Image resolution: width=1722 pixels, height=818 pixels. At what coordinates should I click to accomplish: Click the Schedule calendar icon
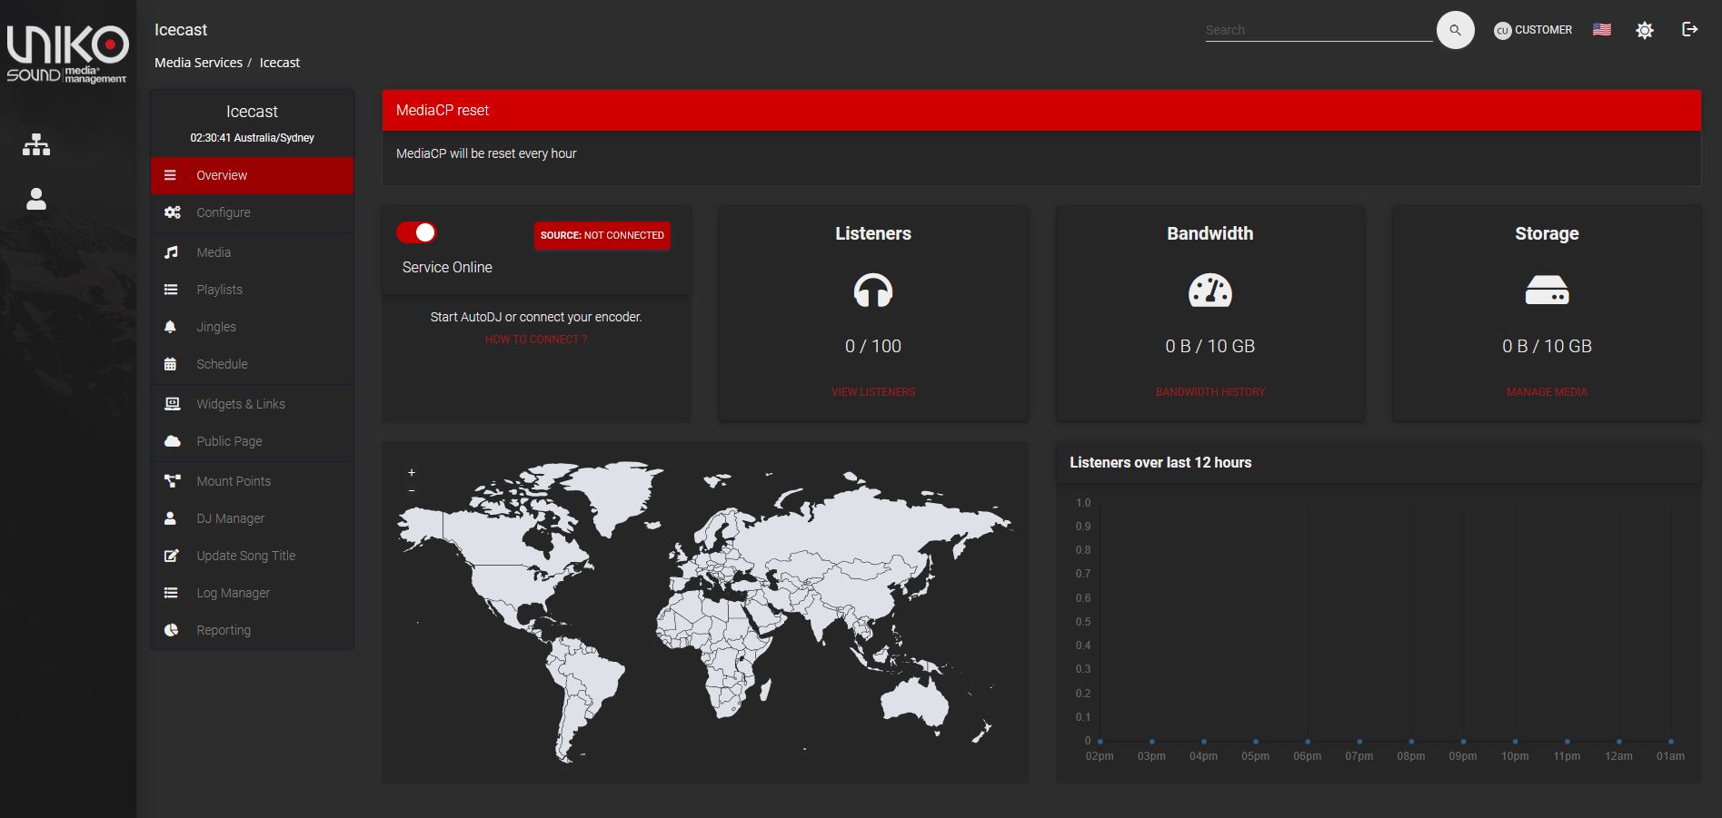(170, 364)
